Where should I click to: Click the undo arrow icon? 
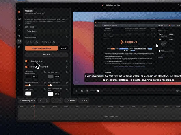coord(54,100)
